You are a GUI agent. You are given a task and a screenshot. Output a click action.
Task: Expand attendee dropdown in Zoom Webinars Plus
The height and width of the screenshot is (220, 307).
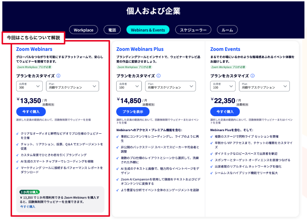click(x=129, y=86)
